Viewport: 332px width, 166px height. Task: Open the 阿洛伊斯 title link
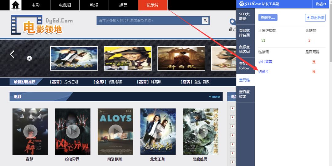115,159
